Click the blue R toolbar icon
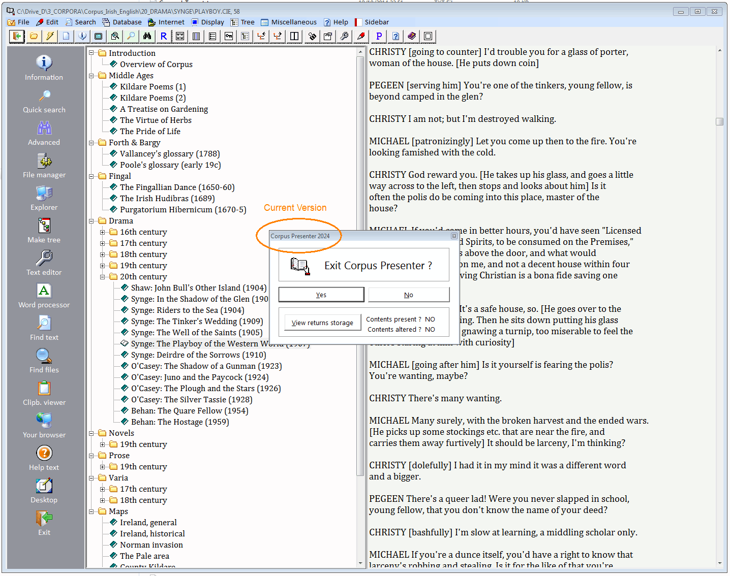The width and height of the screenshot is (730, 576). click(164, 36)
